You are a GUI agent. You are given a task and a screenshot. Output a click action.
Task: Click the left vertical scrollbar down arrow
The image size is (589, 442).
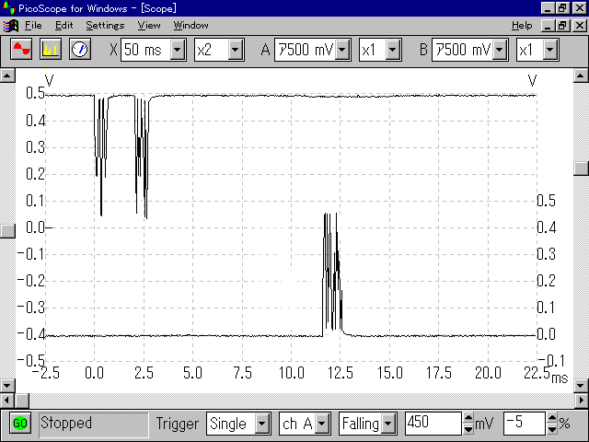(x=7, y=385)
